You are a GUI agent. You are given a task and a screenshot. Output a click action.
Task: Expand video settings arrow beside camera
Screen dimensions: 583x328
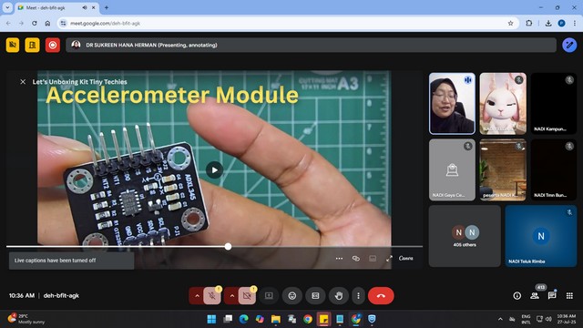click(232, 295)
